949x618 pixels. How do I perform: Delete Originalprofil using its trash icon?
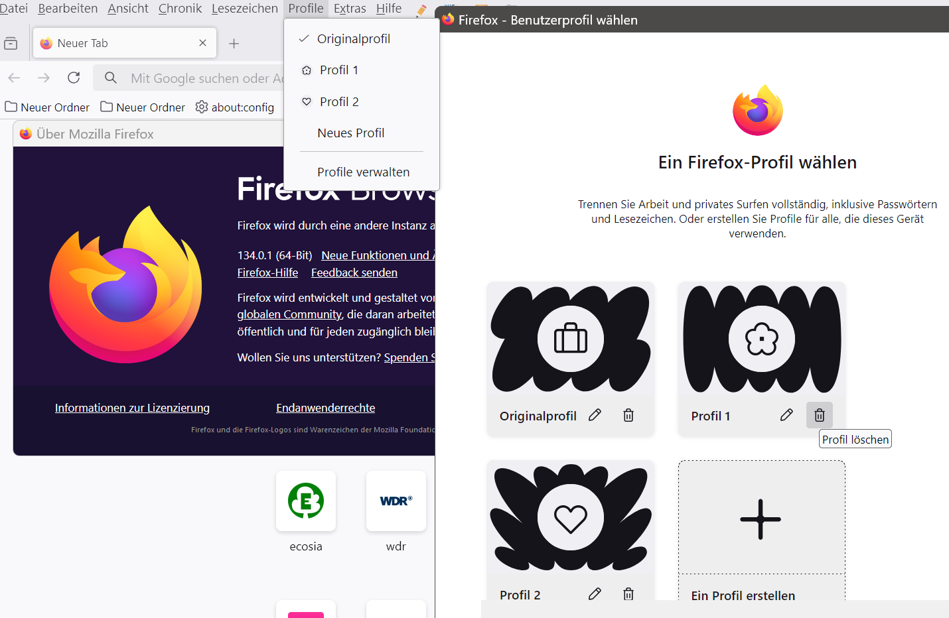(628, 415)
